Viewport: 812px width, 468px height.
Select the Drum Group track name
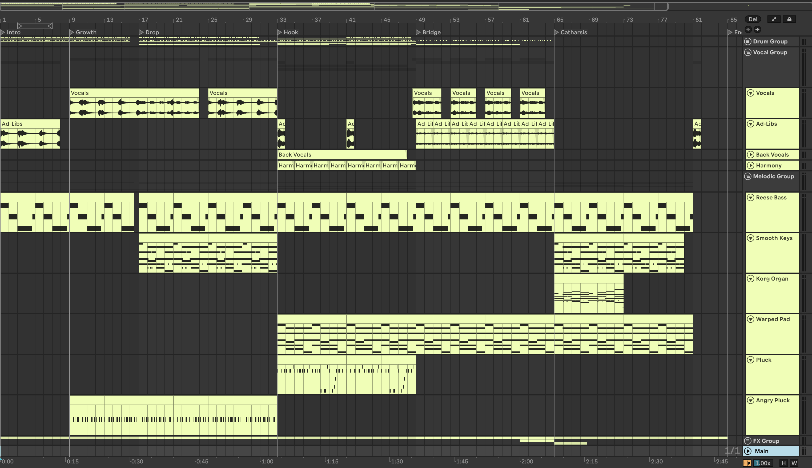coord(770,41)
